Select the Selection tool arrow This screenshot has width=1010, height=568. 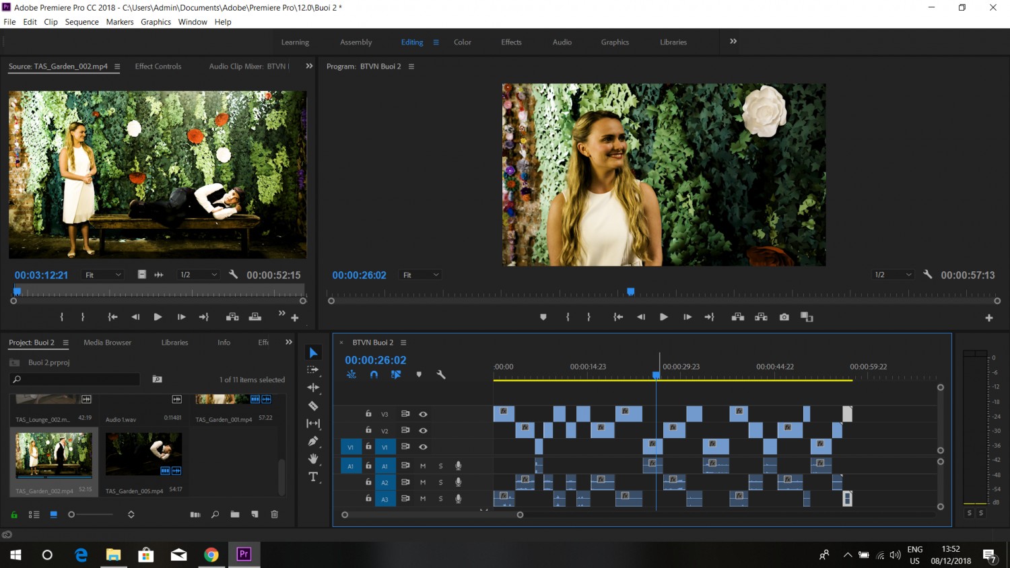click(313, 353)
